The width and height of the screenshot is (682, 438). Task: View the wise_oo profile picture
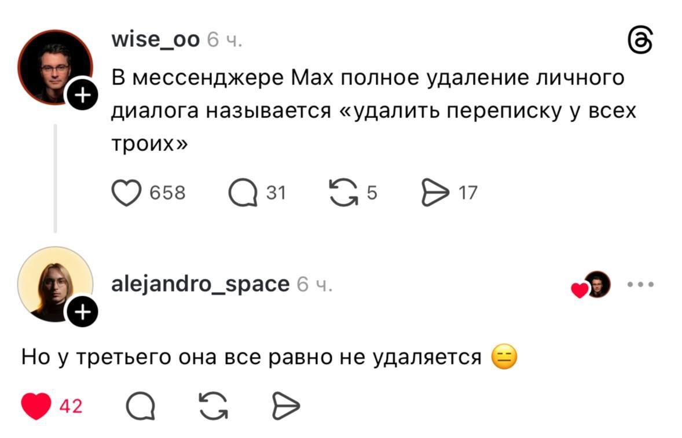(54, 66)
